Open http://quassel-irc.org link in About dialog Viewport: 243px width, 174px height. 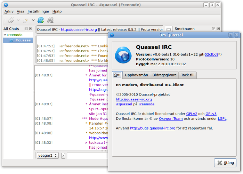[x=134, y=99]
